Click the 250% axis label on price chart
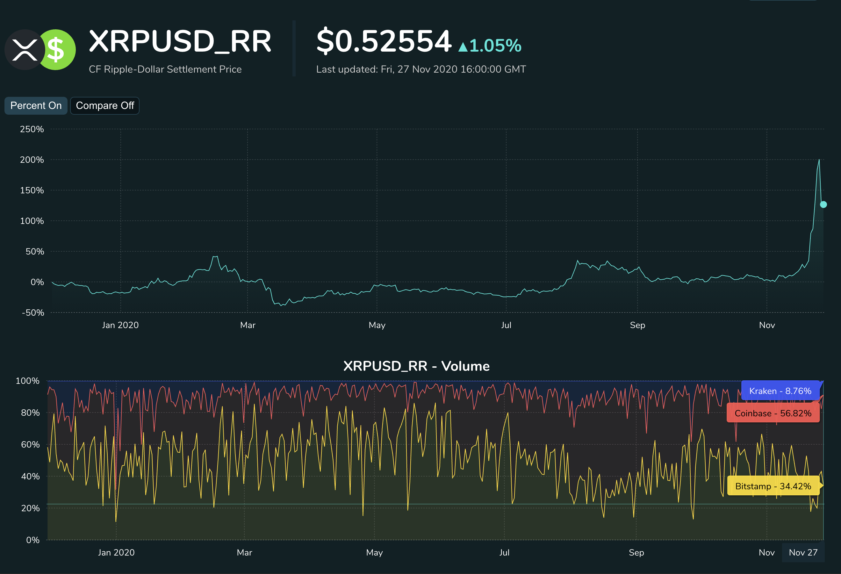 (32, 129)
